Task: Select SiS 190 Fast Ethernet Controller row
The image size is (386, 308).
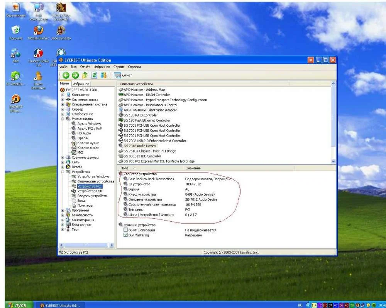Action: (147, 120)
